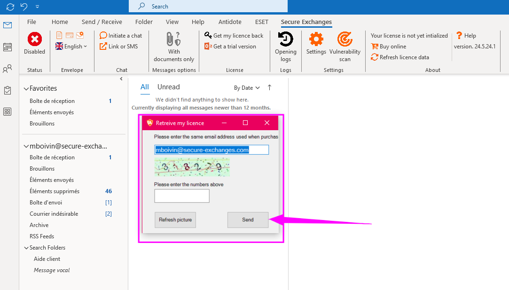The height and width of the screenshot is (290, 509).
Task: Switch to the Folder ribbon tab
Action: point(144,22)
